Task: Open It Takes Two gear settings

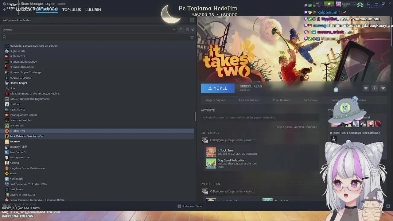Action: click(366, 88)
